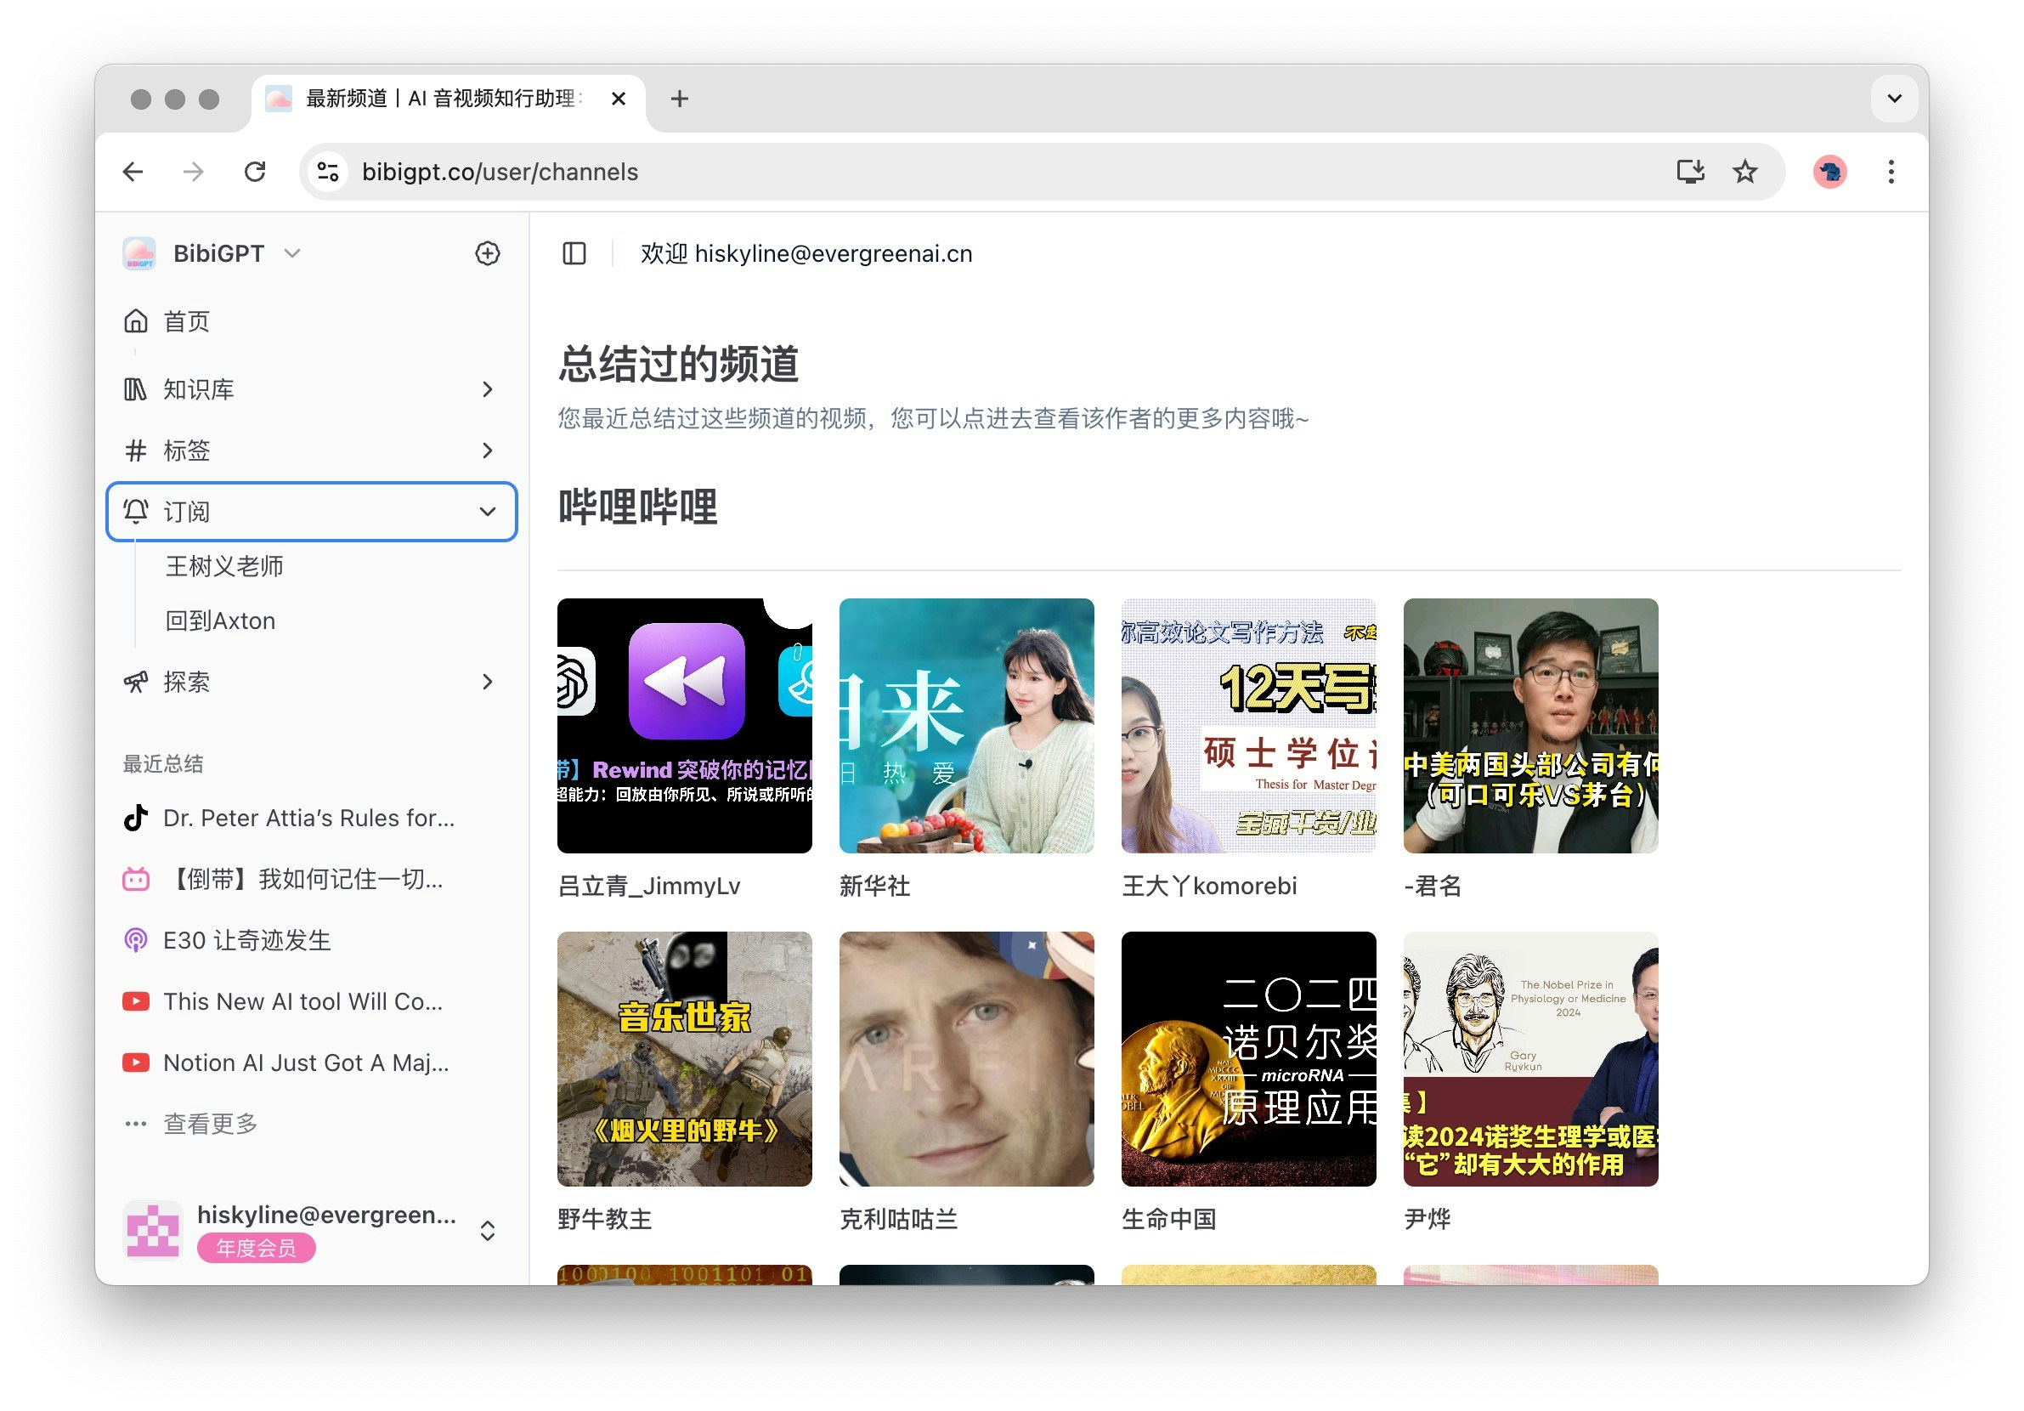The width and height of the screenshot is (2024, 1411).
Task: Click 查看更多 to view more summaries
Action: (x=210, y=1125)
